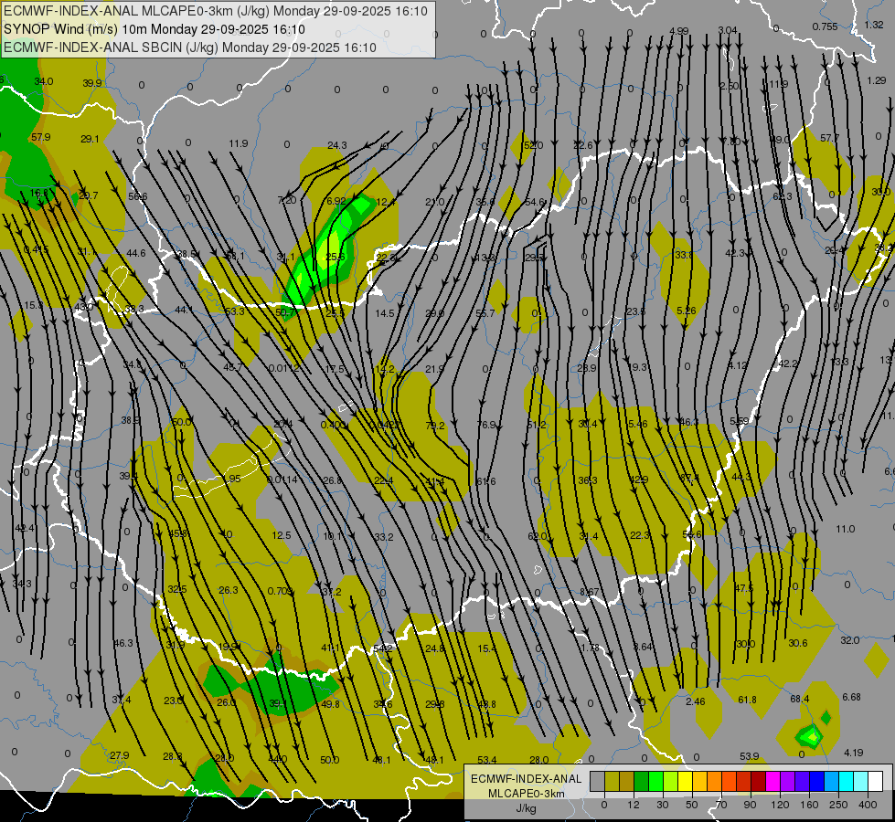Viewport: 895px width, 822px height.
Task: Click the legend tick label 12
Action: [634, 805]
